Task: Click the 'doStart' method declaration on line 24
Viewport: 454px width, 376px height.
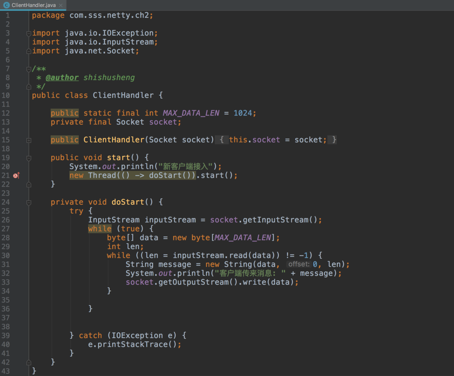Action: pos(128,202)
